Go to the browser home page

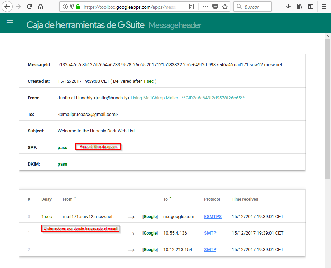(40, 7)
